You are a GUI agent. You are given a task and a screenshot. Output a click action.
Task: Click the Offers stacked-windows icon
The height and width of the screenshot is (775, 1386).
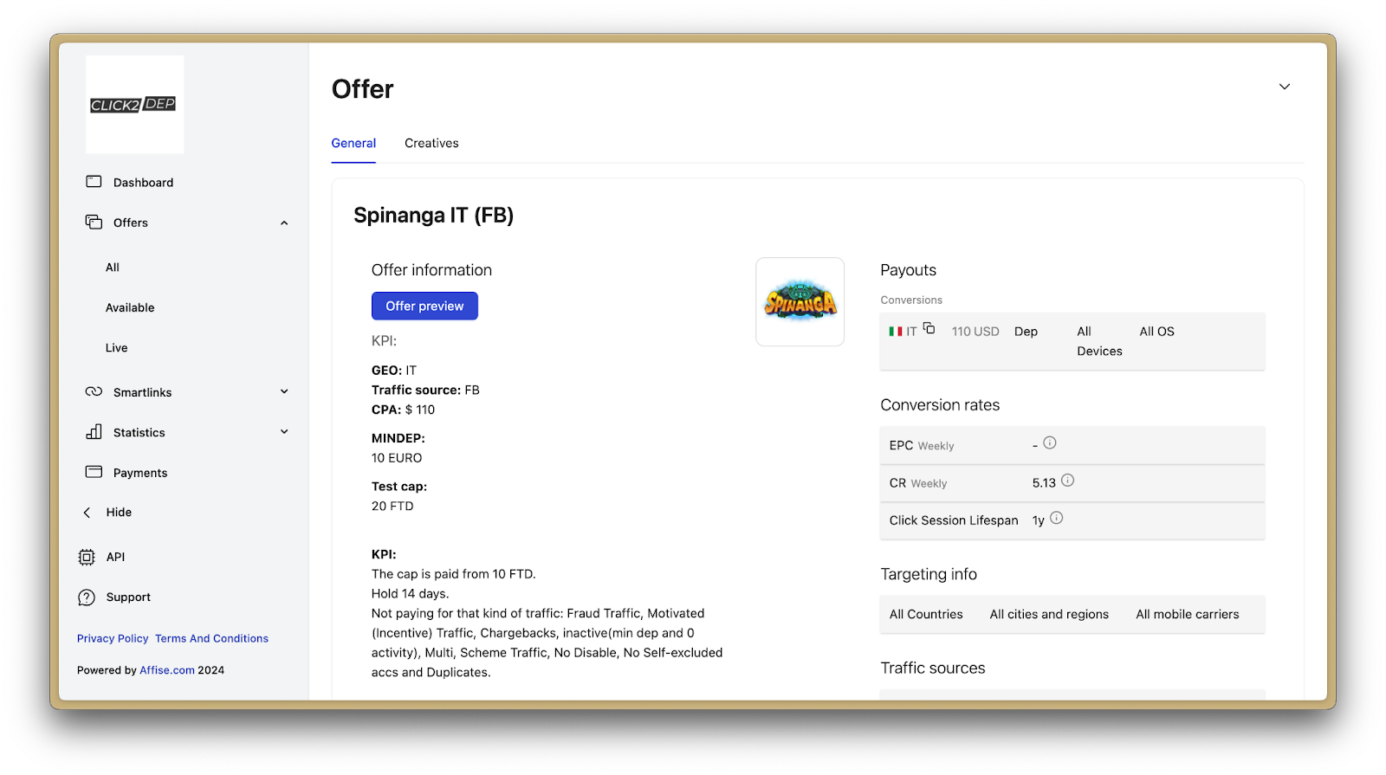[94, 223]
